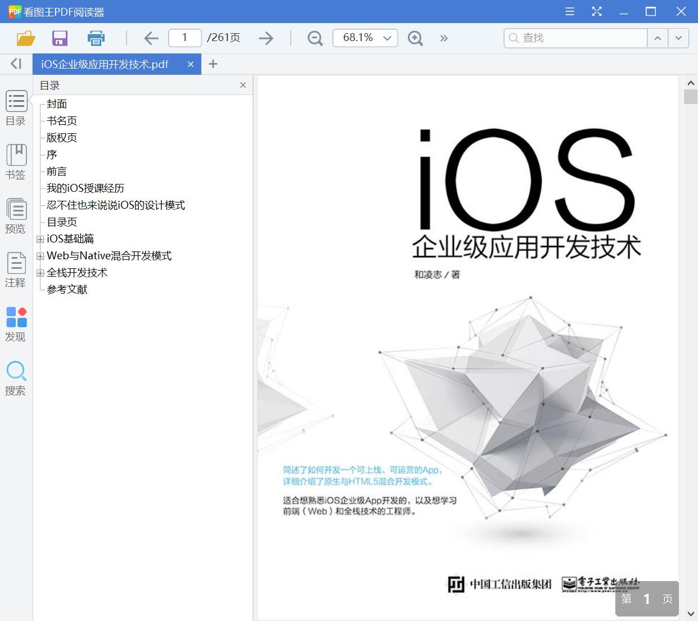Close the 目录 panel with its X button
The width and height of the screenshot is (698, 621).
[242, 85]
